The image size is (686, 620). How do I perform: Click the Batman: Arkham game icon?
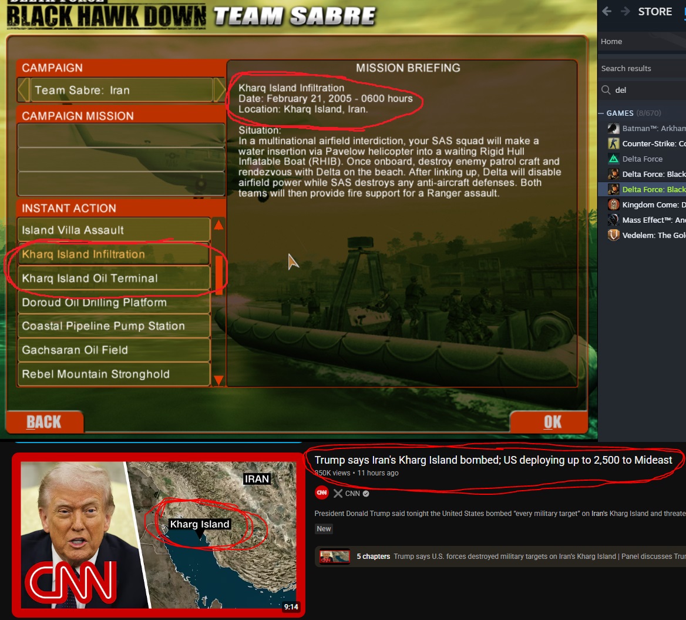613,128
